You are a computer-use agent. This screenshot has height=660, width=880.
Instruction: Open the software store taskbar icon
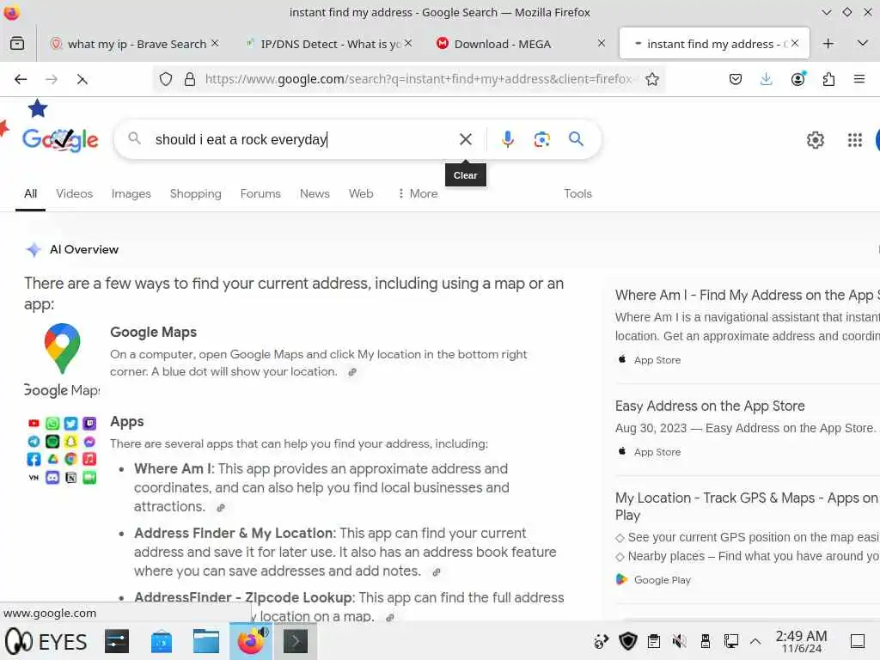161,641
